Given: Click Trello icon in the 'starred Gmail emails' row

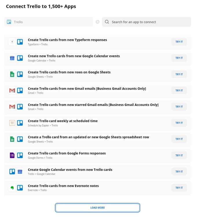Looking at the screenshot, I should coord(20,107).
